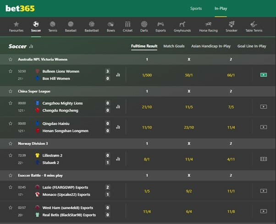The height and width of the screenshot is (224, 276).
Task: Bet on Qingdao Hainiu at 11/10
Action: tap(147, 127)
